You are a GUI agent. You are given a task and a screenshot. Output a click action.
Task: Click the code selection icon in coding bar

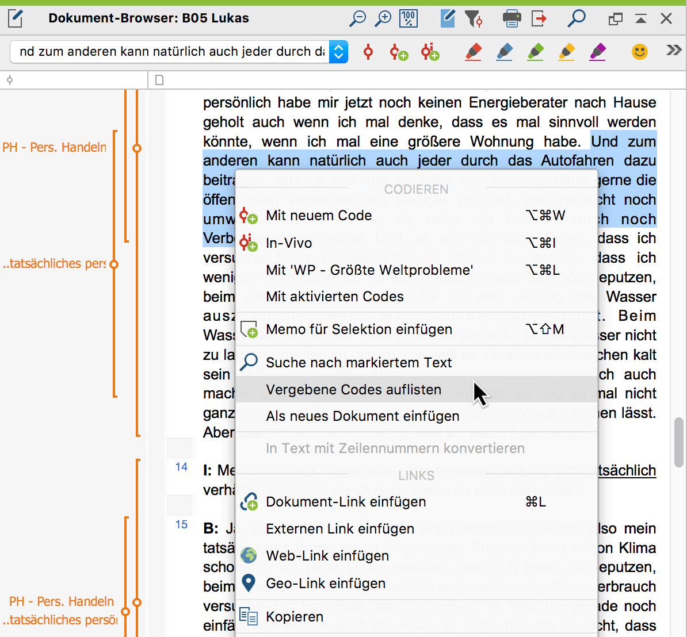click(x=368, y=52)
